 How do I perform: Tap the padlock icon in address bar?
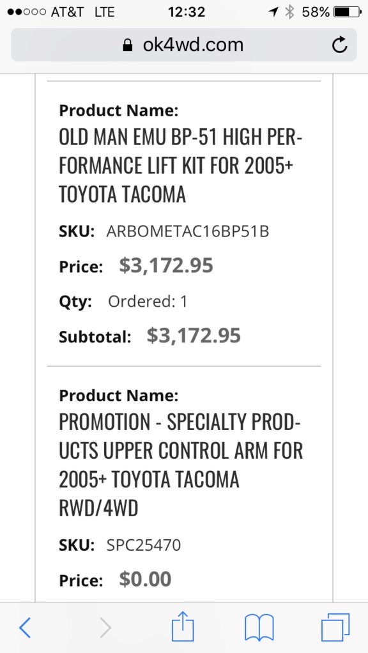pos(127,45)
